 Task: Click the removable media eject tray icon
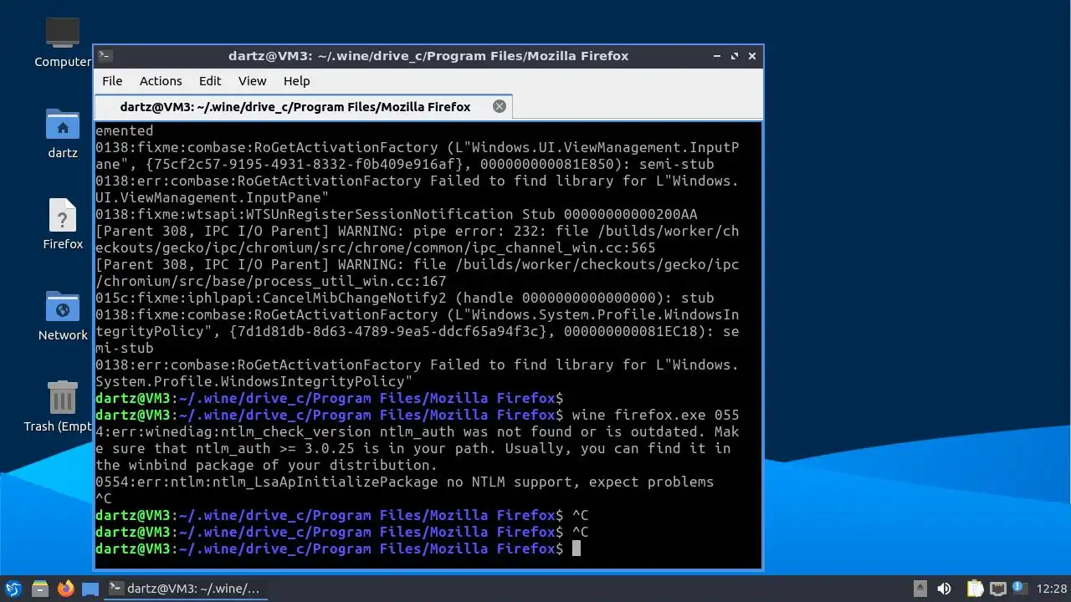pyautogui.click(x=920, y=589)
